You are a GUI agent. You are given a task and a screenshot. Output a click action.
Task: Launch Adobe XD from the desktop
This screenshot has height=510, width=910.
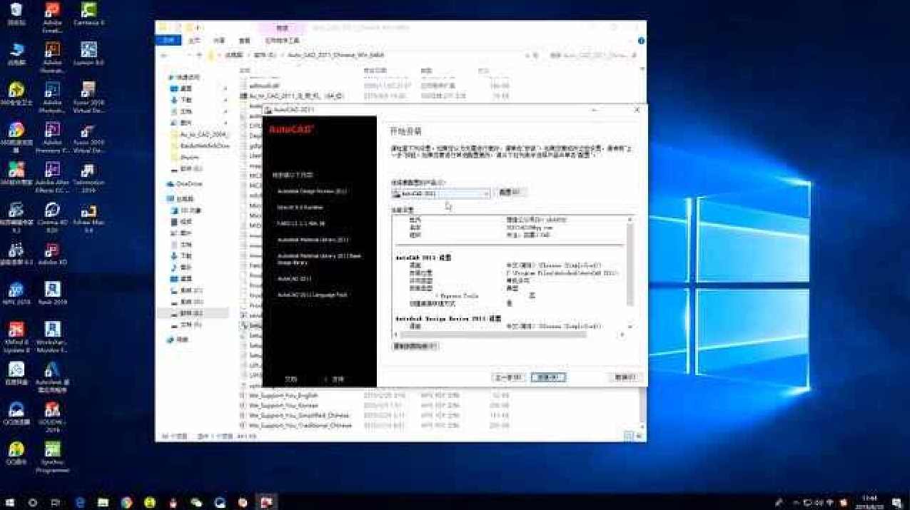pyautogui.click(x=51, y=251)
